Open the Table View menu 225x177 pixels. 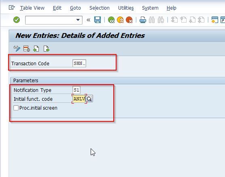tap(32, 8)
